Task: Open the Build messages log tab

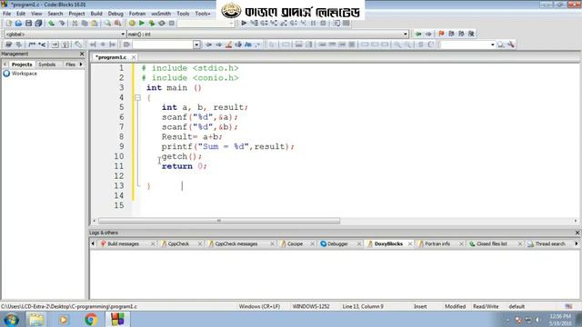Action: tap(124, 244)
